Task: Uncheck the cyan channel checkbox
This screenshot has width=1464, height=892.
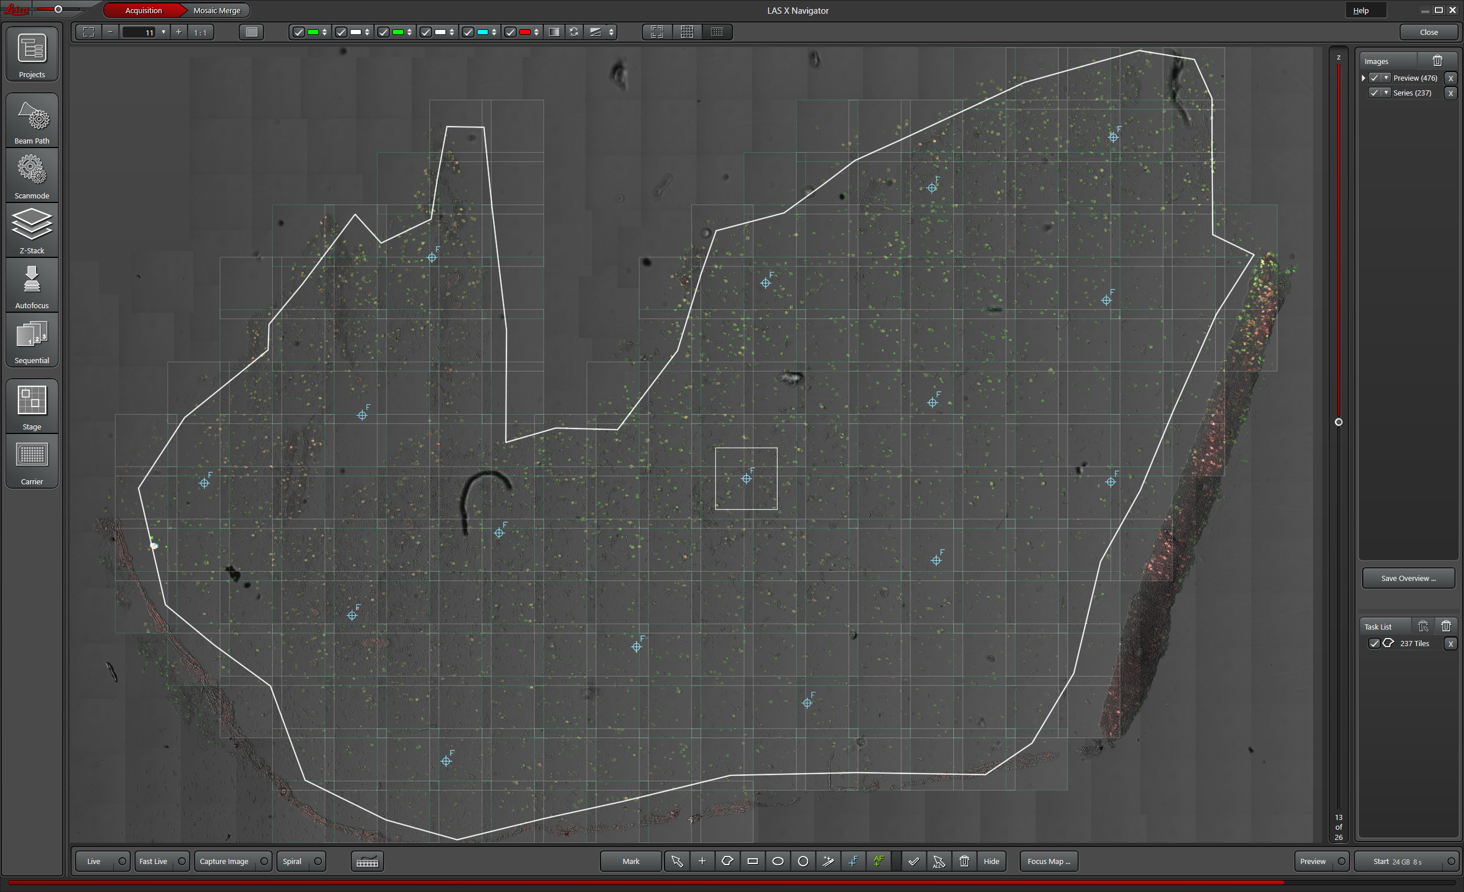Action: [x=468, y=32]
